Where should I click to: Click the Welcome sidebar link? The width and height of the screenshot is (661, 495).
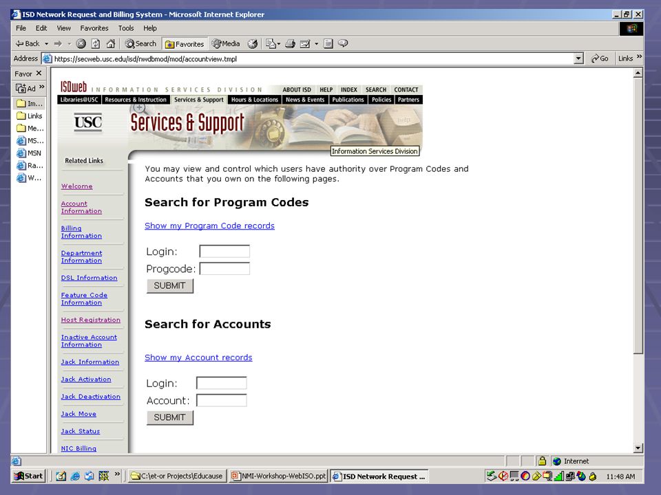point(76,186)
